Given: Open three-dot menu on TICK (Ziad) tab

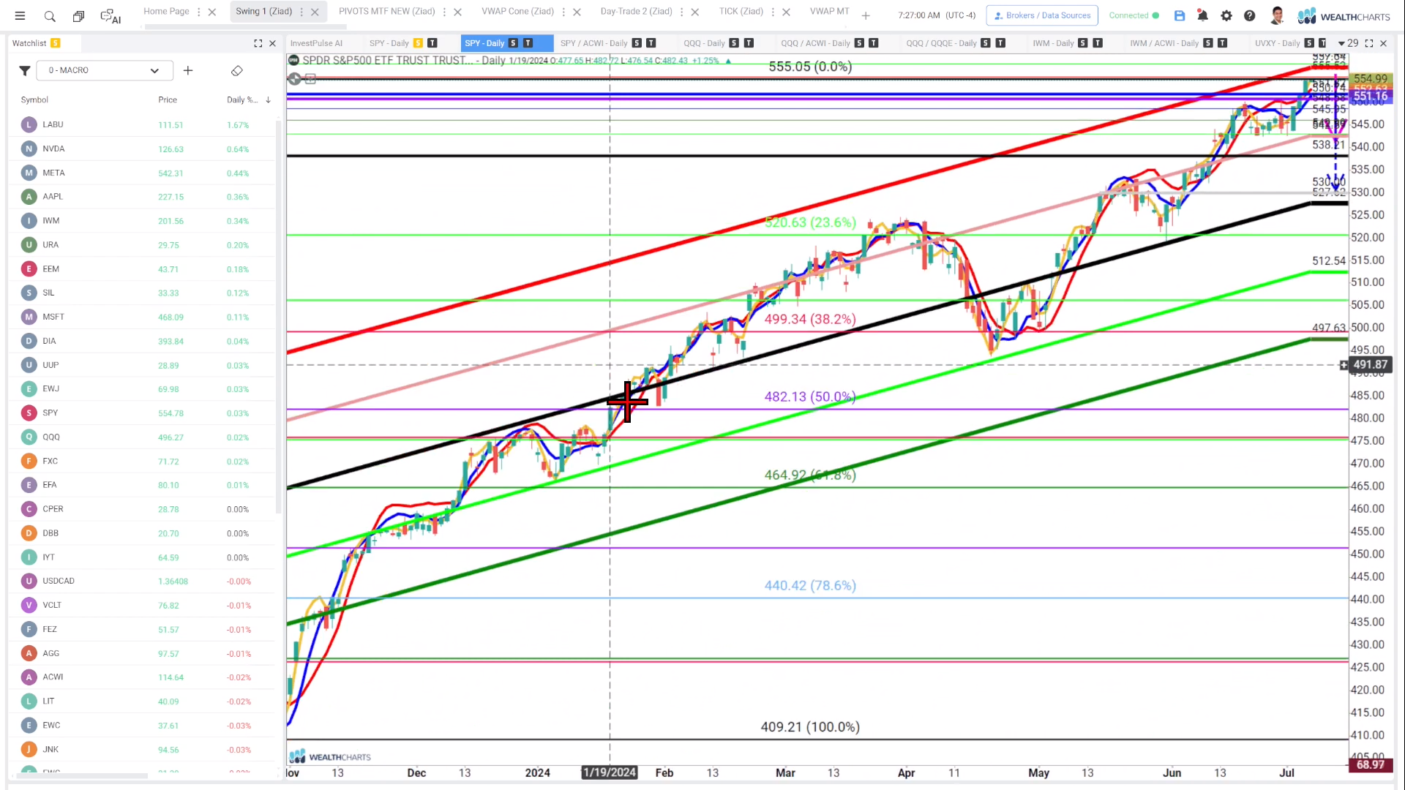Looking at the screenshot, I should coord(773,12).
